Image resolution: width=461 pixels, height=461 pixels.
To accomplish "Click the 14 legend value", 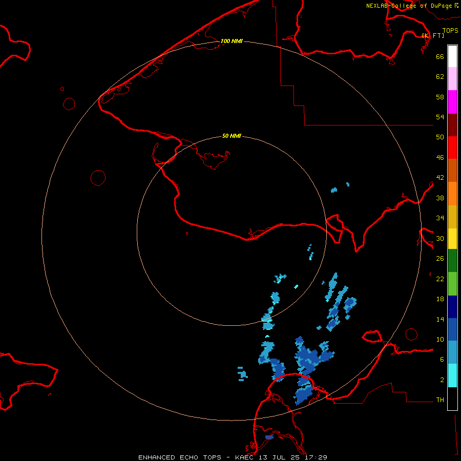I will pyautogui.click(x=440, y=319).
